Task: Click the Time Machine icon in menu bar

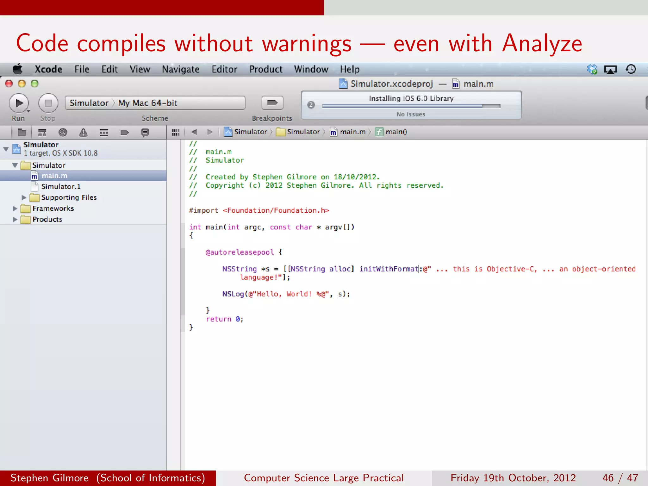Action: click(631, 69)
